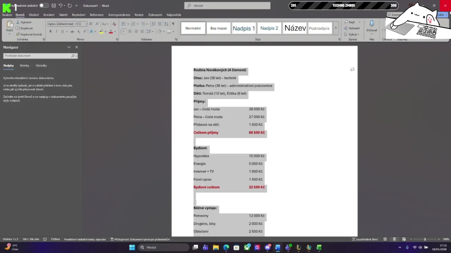The image size is (451, 253).
Task: Switch to Stránky tab in Navigace pane
Action: 24,66
